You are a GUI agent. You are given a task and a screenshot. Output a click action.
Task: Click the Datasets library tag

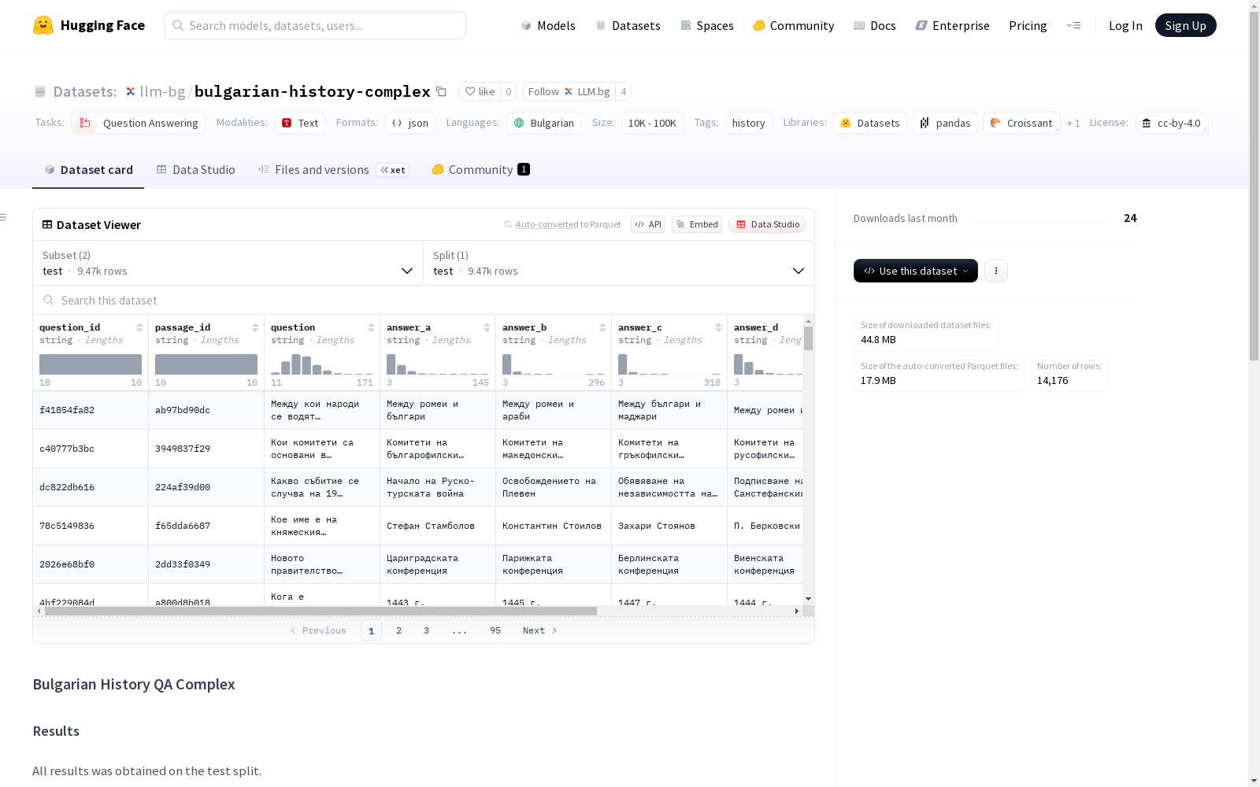(870, 123)
